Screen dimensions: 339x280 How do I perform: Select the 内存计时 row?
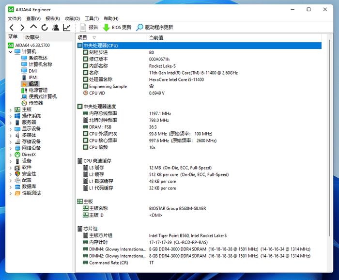199,242
